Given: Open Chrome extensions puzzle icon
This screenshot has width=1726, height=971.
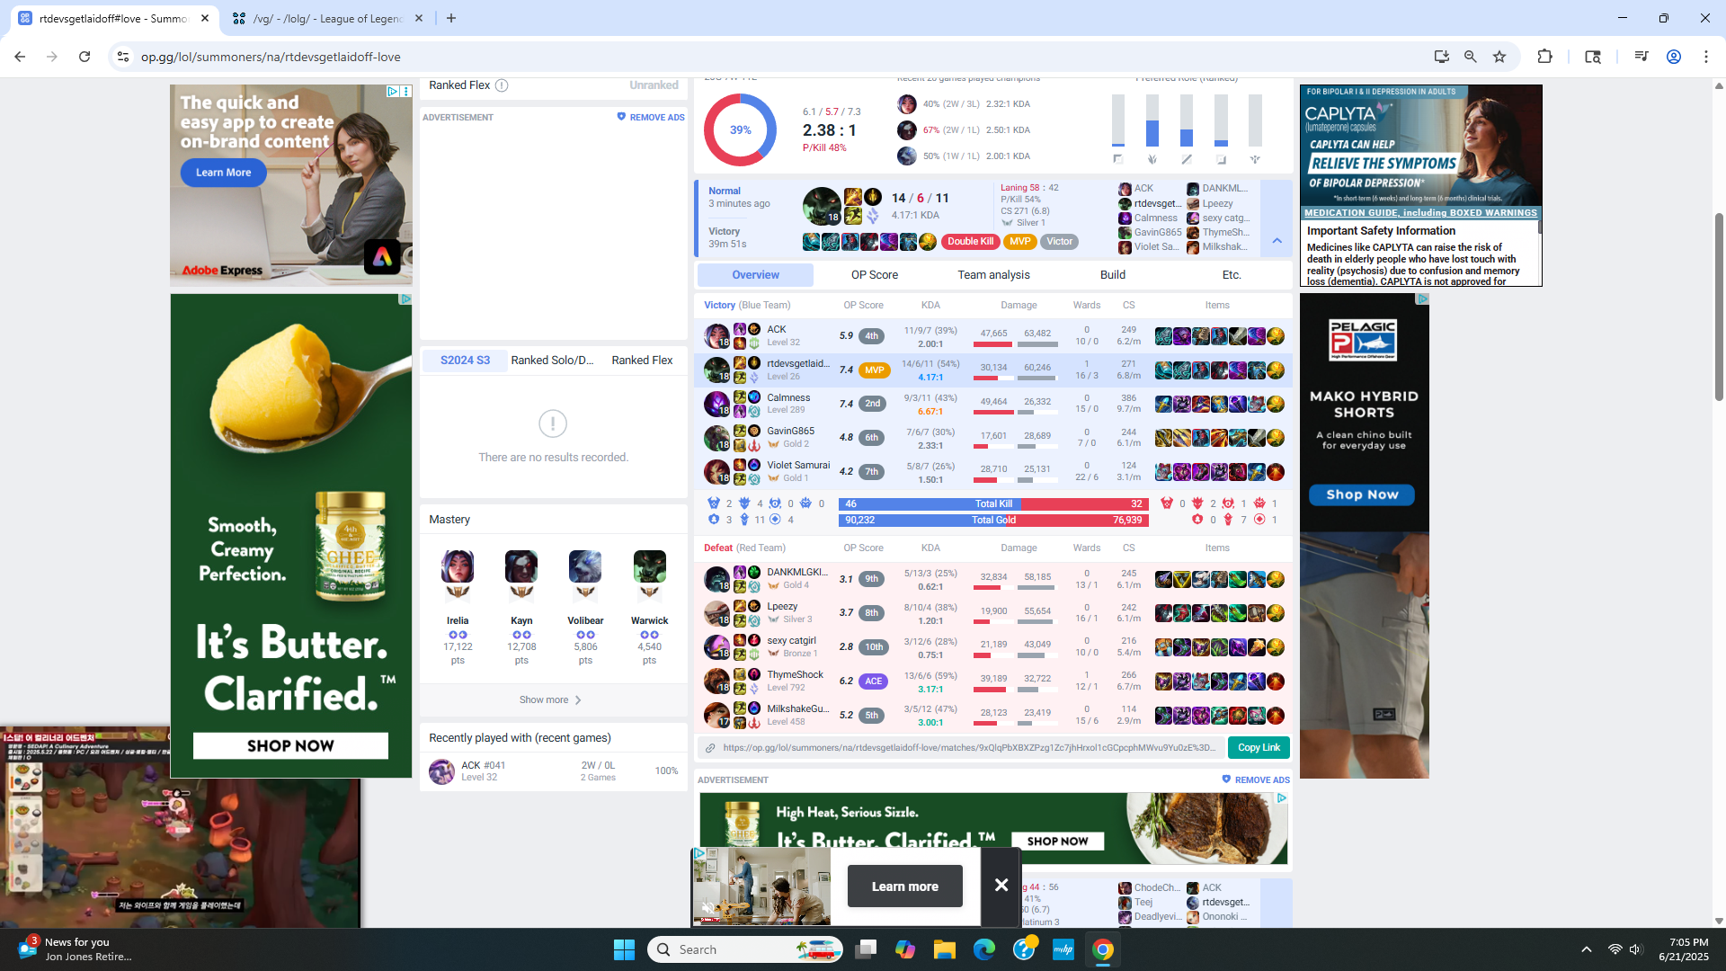Looking at the screenshot, I should coord(1544,57).
